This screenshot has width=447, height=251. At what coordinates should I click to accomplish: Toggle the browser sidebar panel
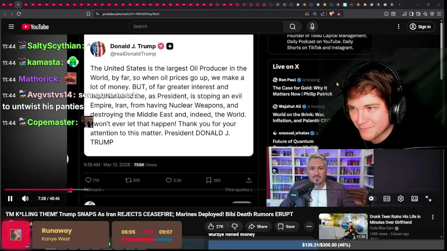[x=411, y=14]
